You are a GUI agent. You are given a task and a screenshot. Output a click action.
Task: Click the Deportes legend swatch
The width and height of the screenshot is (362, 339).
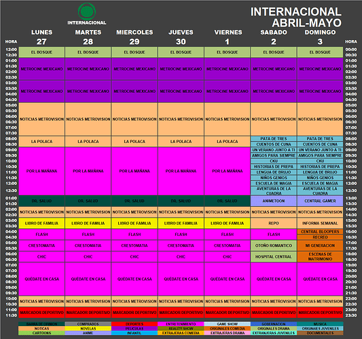point(134,324)
